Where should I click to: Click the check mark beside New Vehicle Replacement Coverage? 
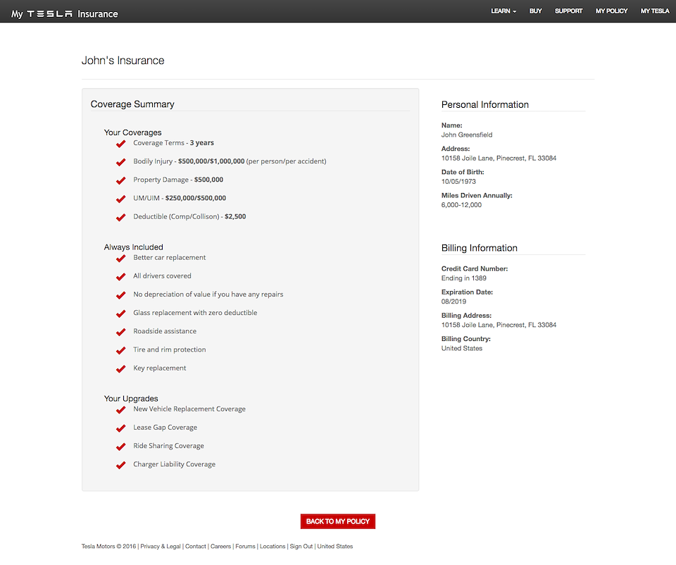point(120,410)
